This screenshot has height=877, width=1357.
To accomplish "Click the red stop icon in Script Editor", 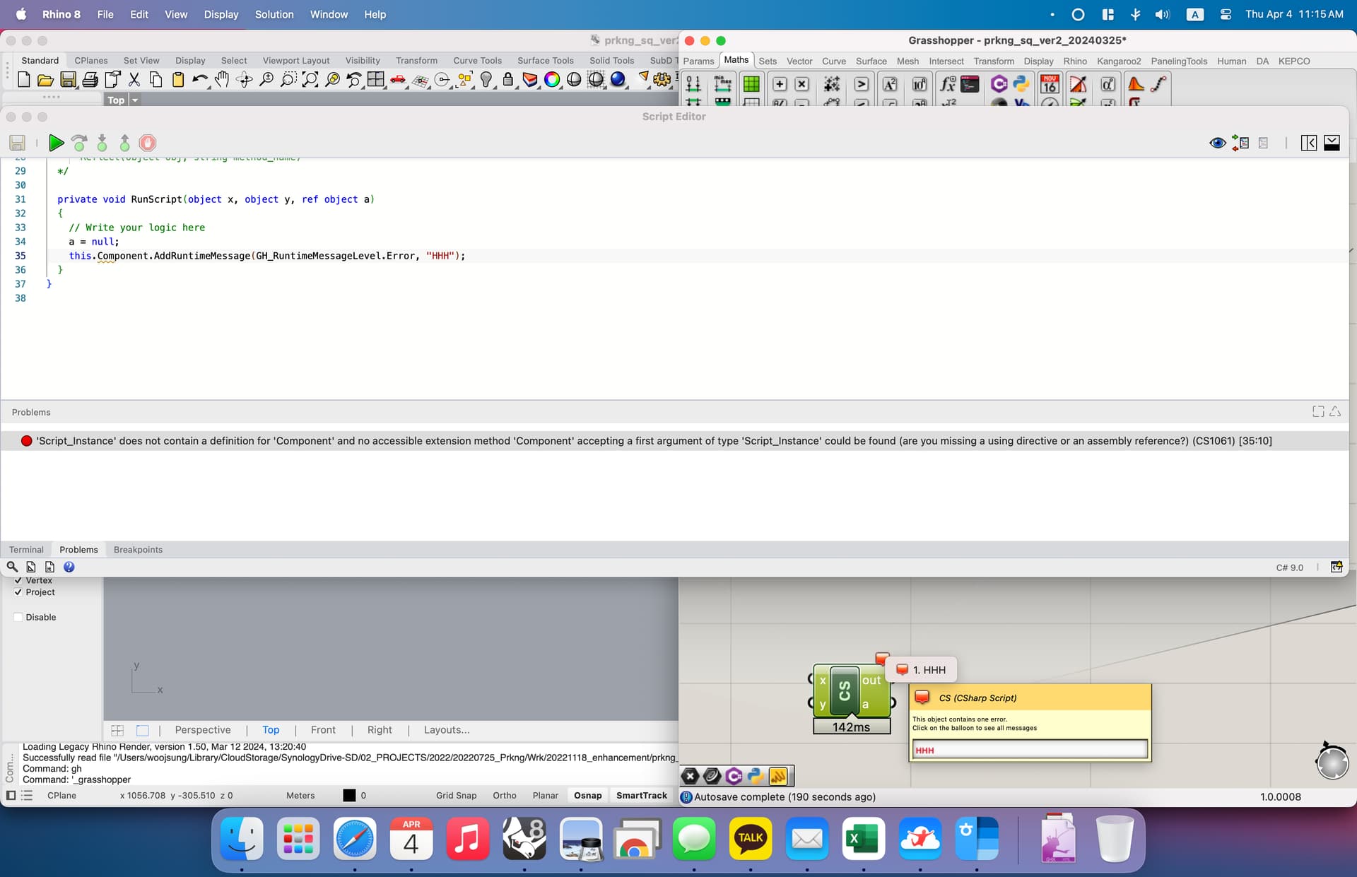I will click(147, 143).
